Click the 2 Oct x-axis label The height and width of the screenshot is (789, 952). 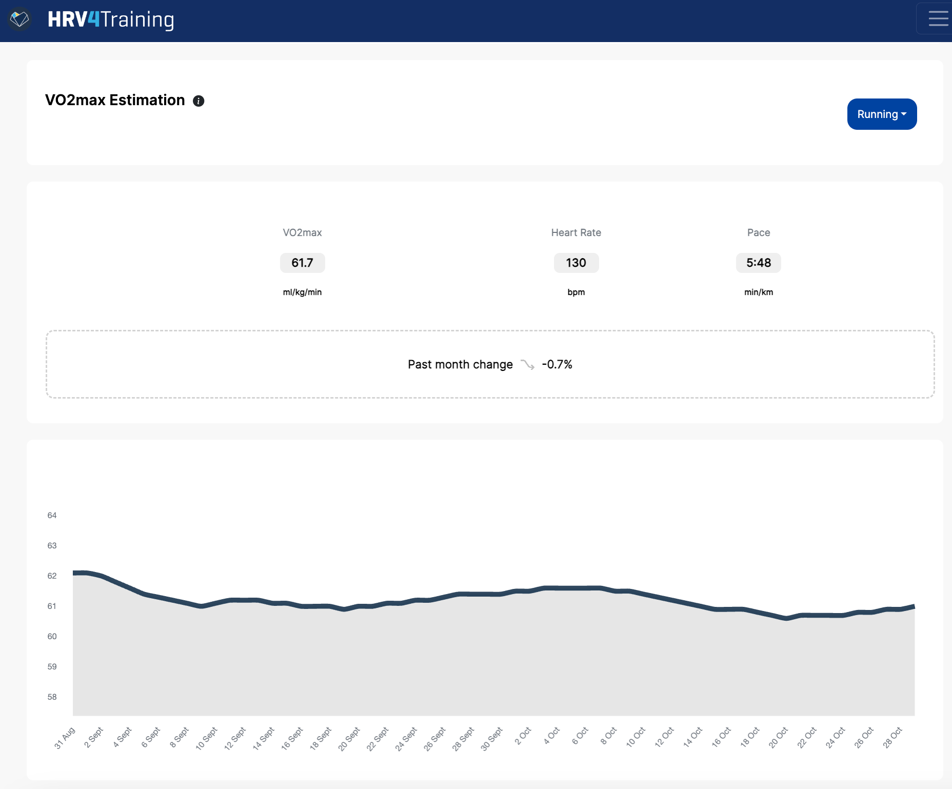(x=523, y=736)
